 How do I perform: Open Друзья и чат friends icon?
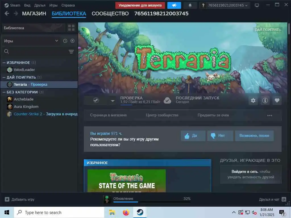(x=284, y=199)
